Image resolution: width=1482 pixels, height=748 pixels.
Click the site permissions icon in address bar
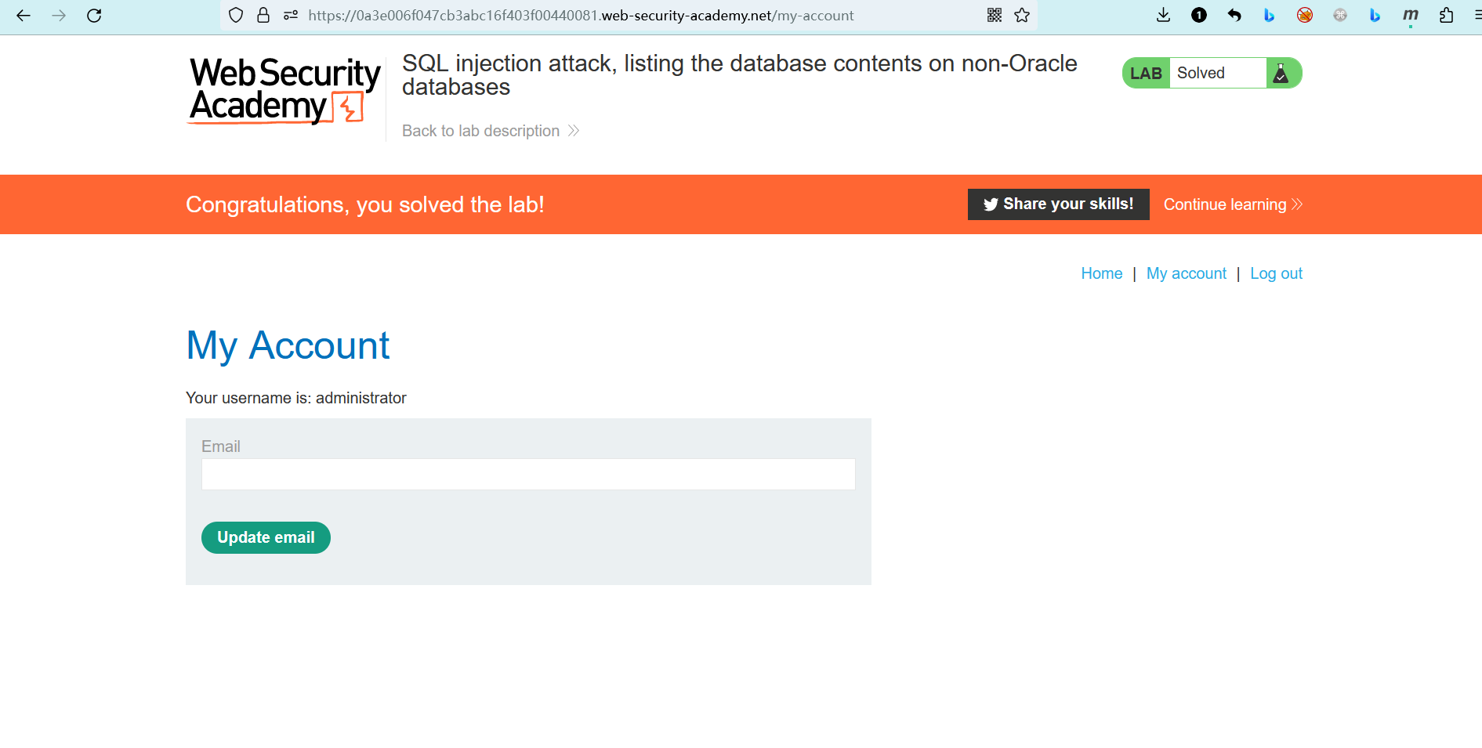[291, 16]
